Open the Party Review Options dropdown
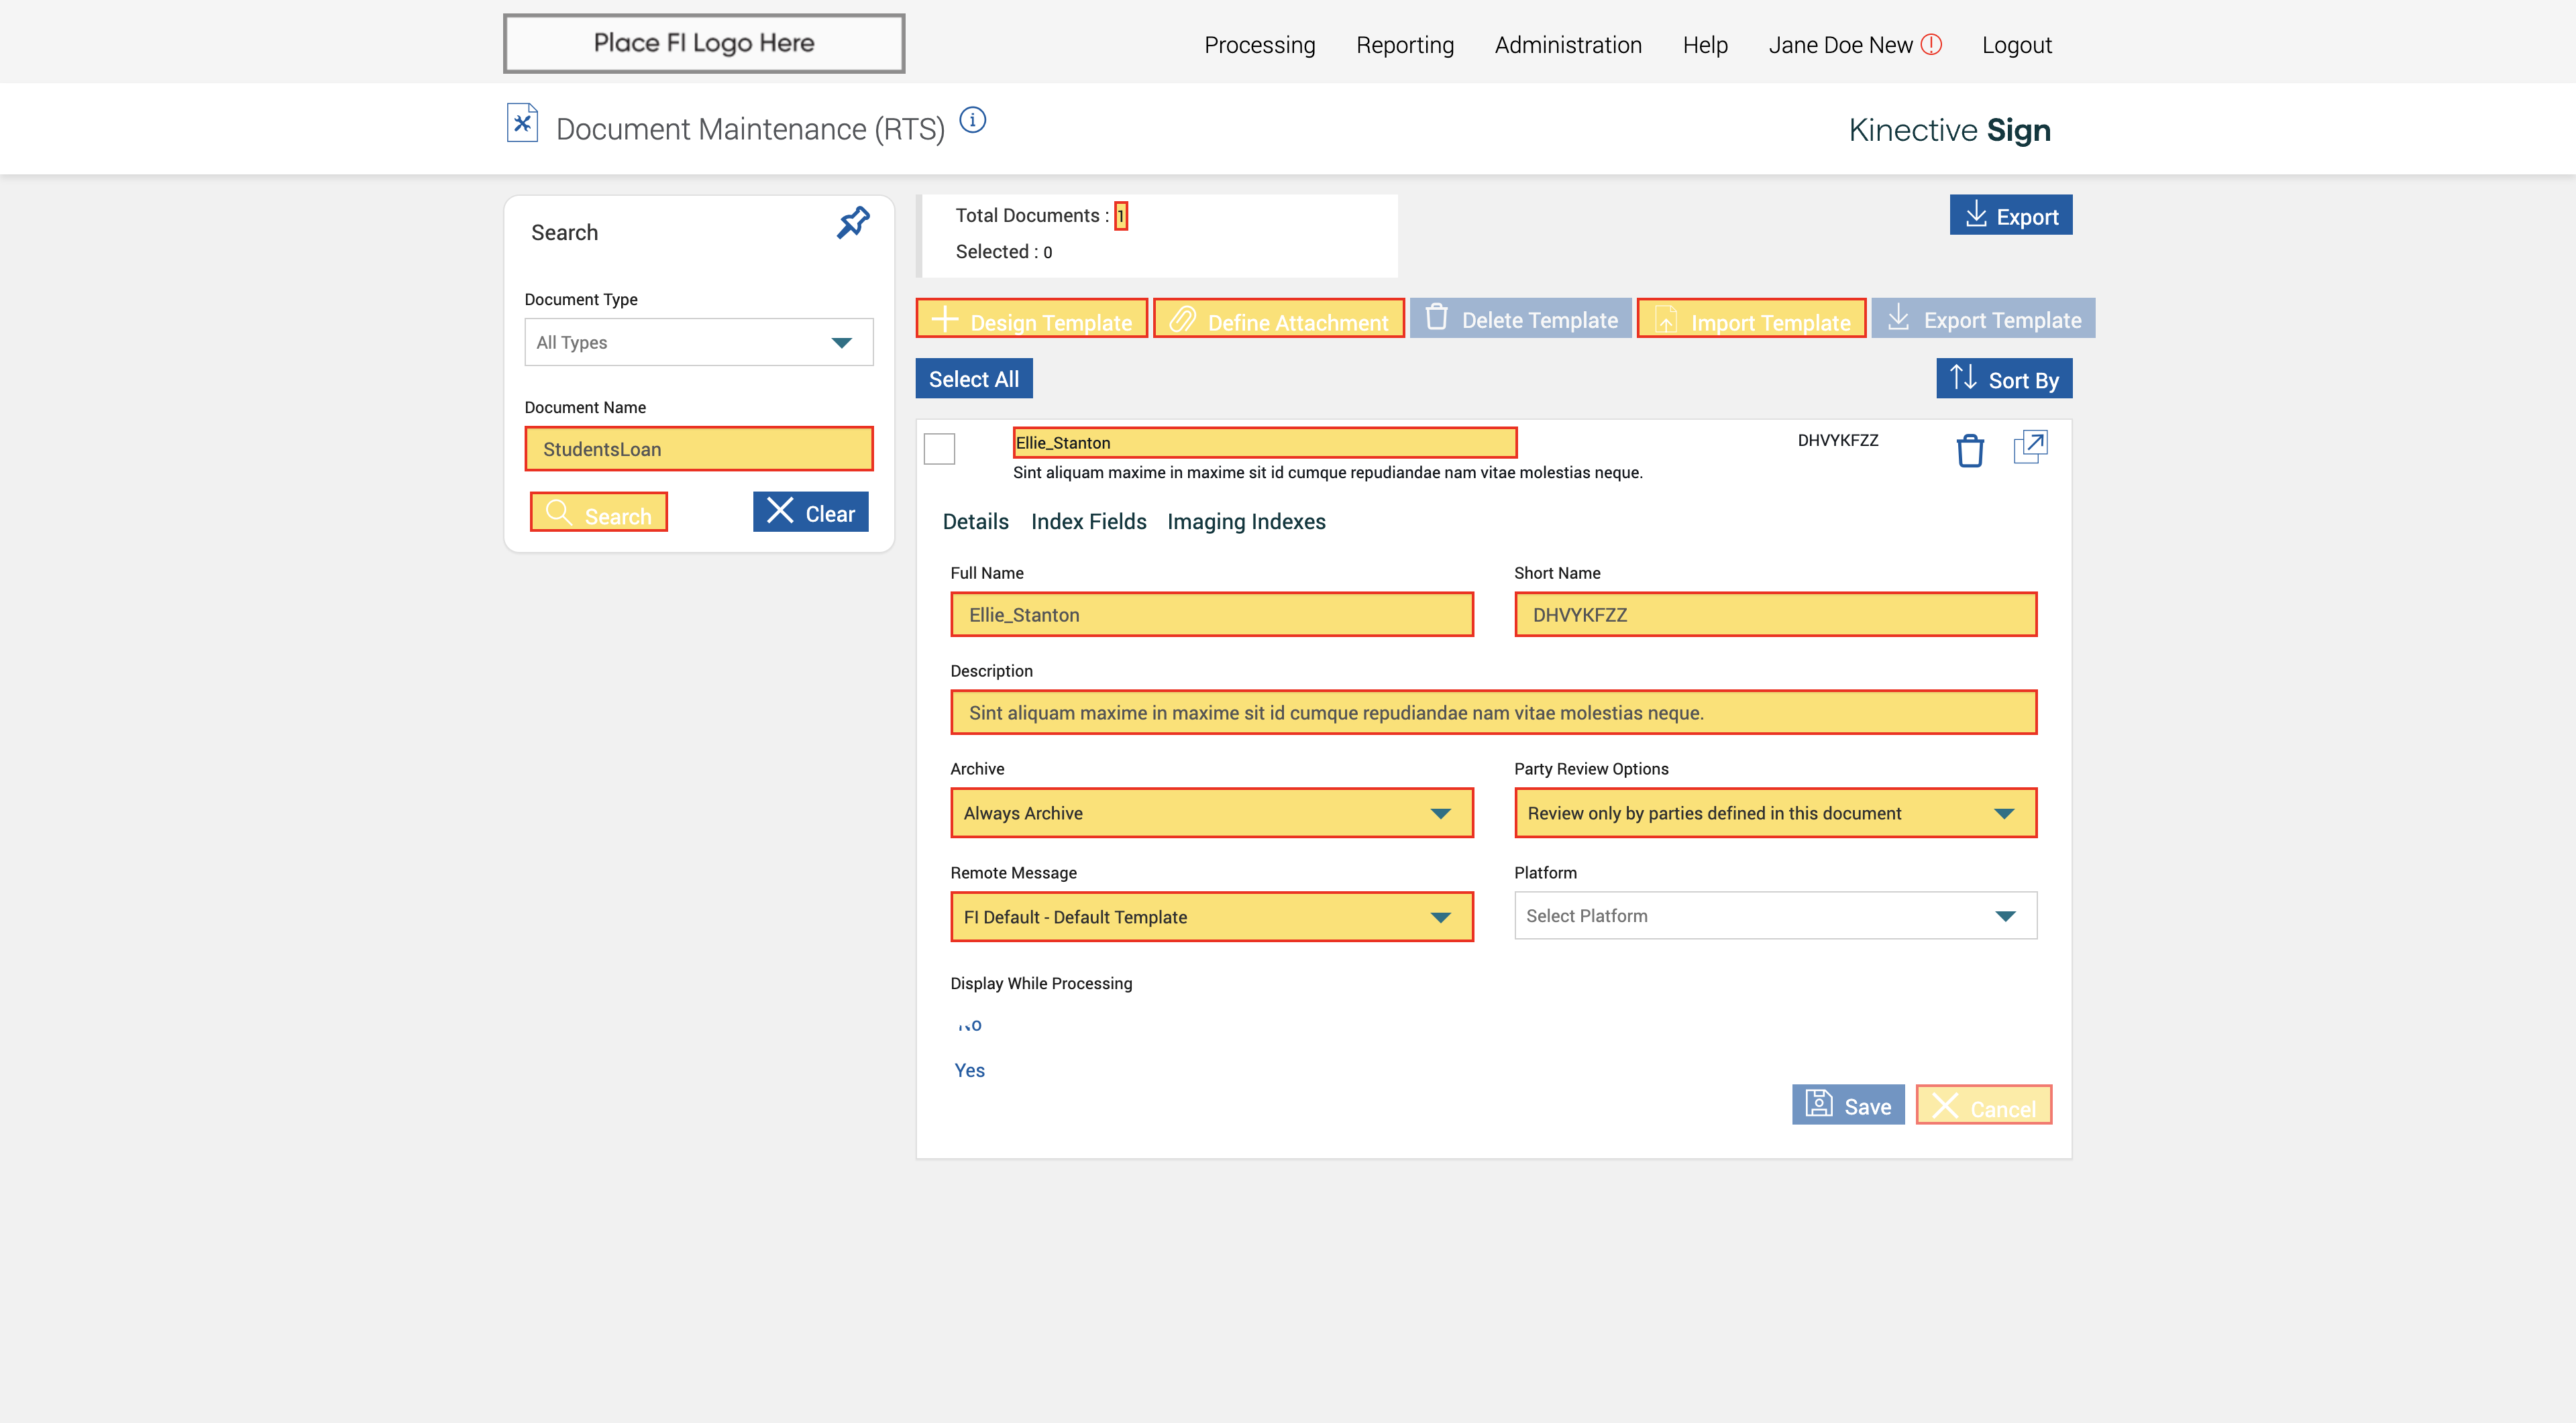Screen dimensions: 2576x1423 (1774, 813)
